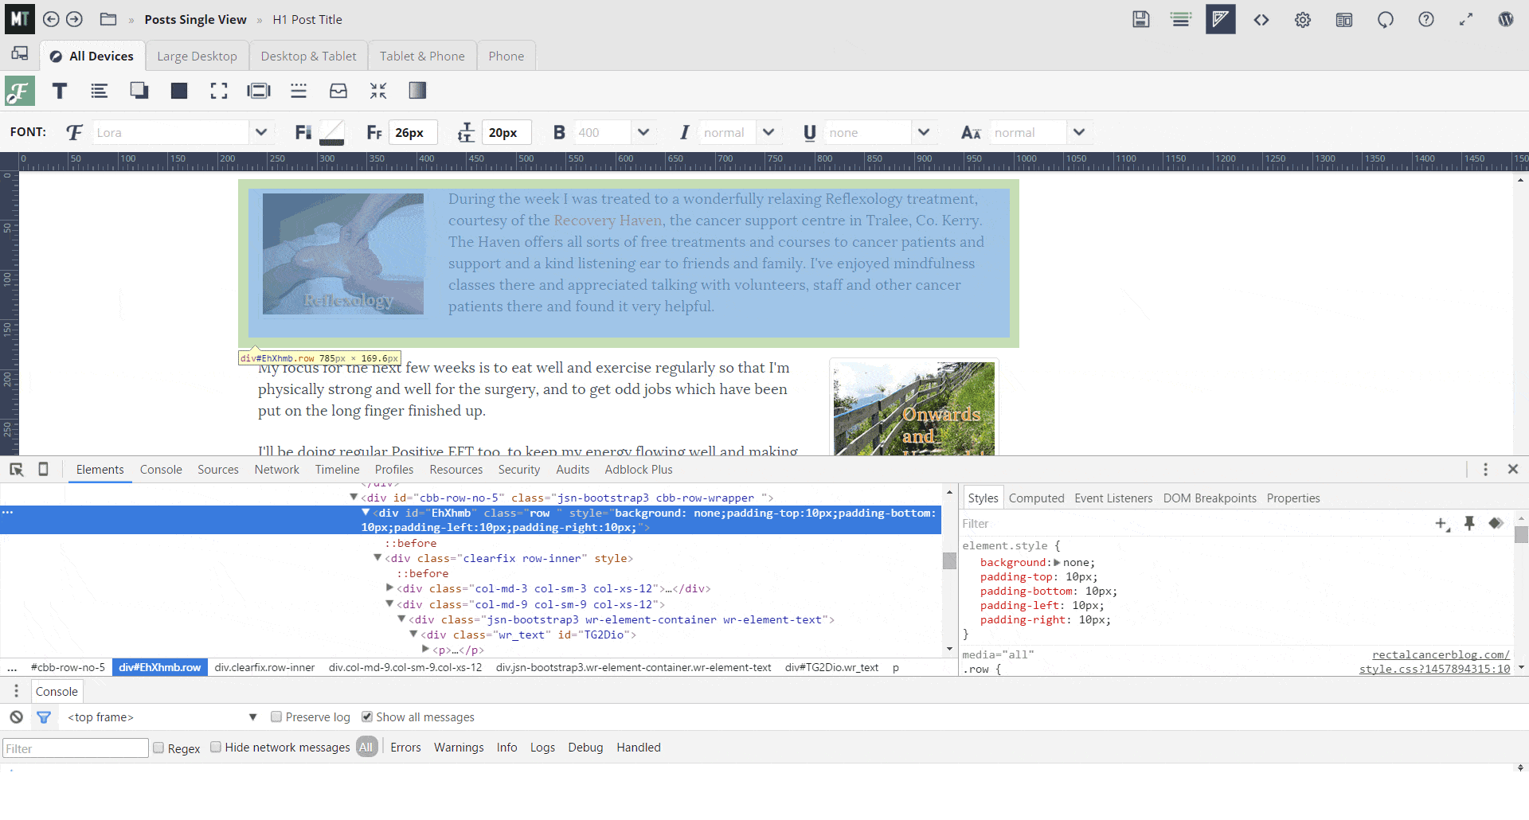Open the font color swatch
This screenshot has width=1529, height=820.
331,132
